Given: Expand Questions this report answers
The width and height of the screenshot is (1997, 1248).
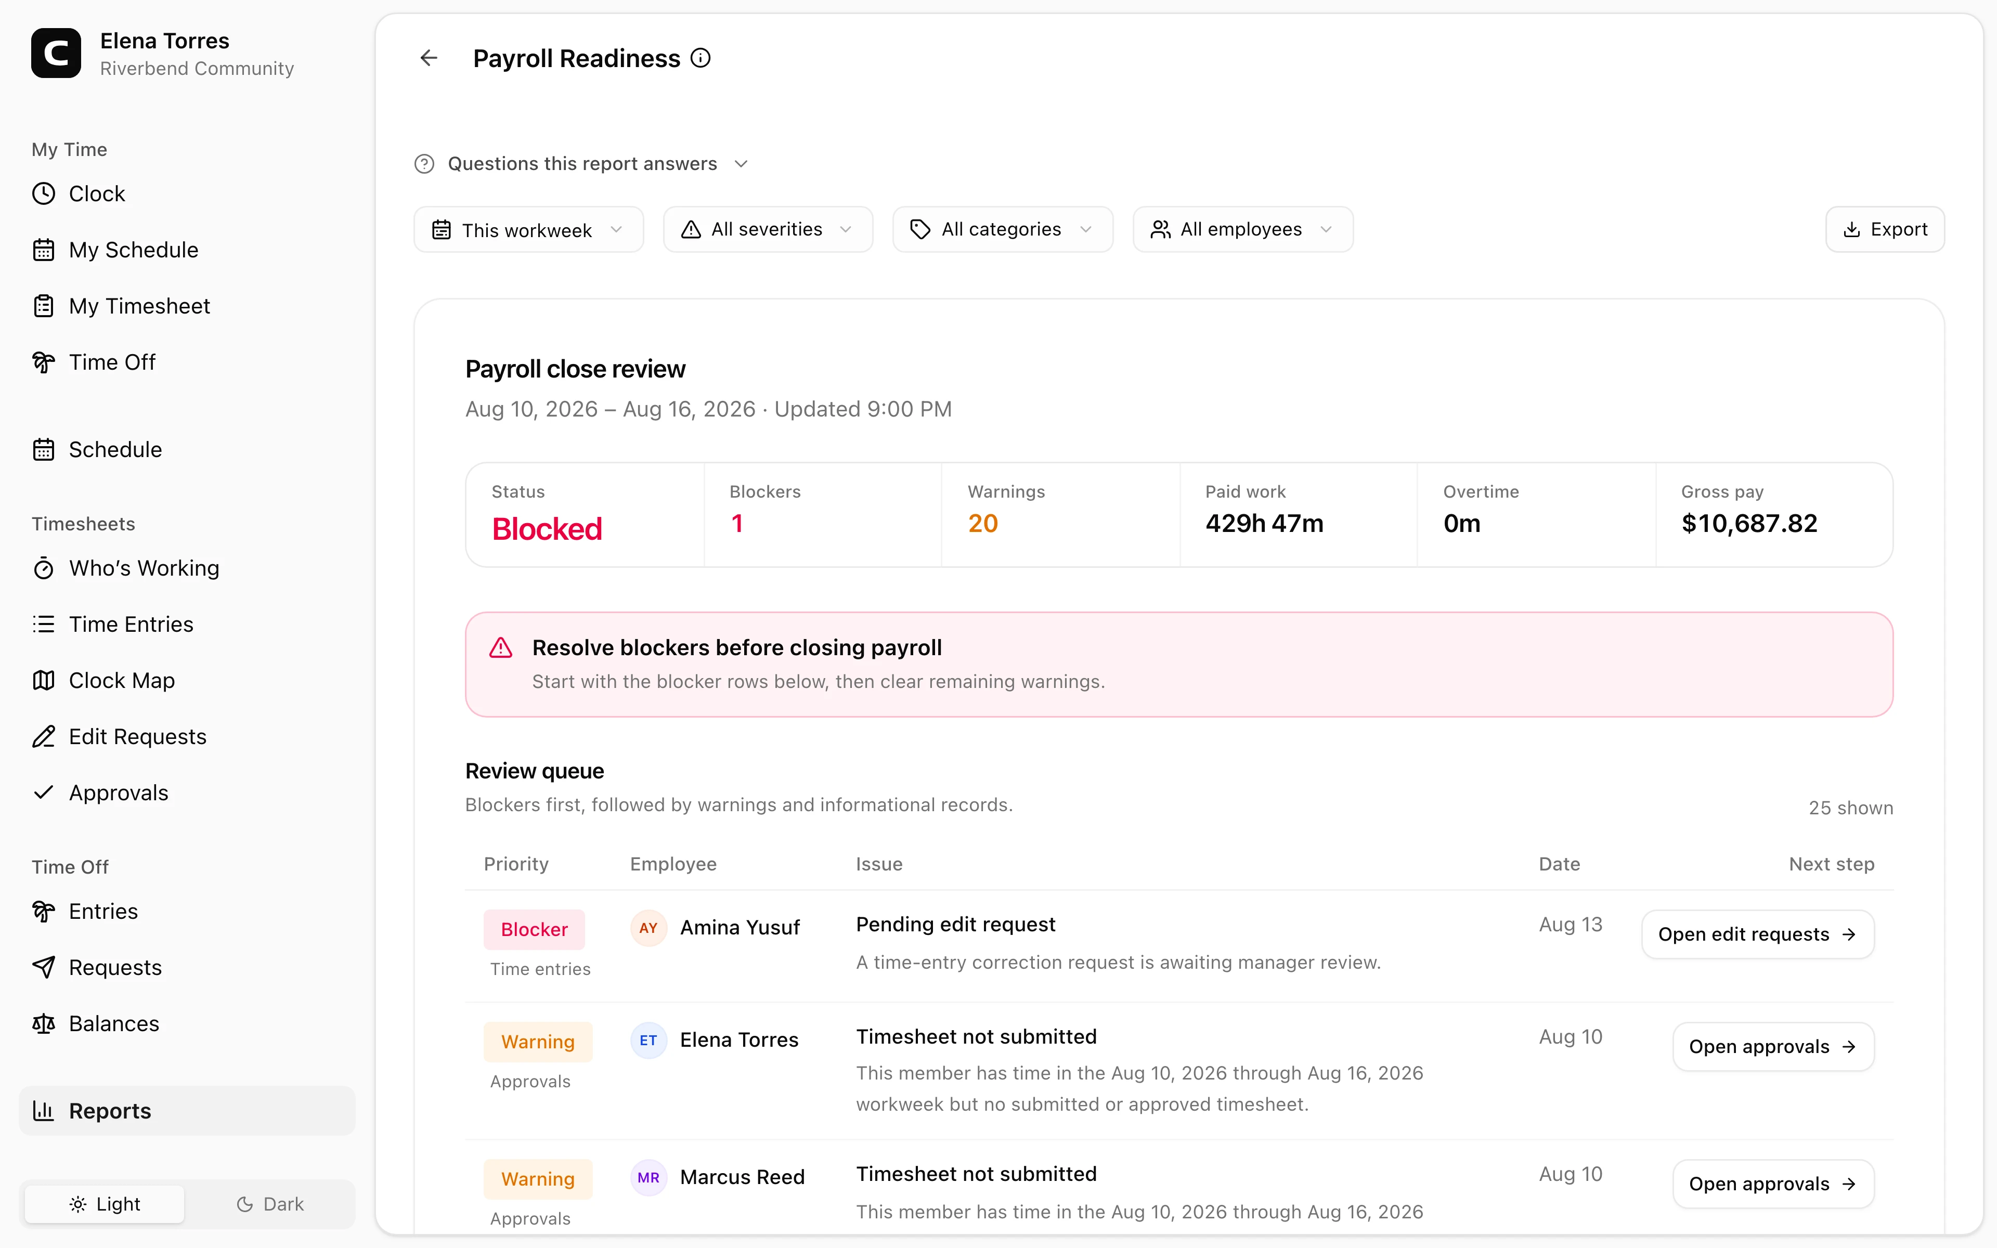Looking at the screenshot, I should pos(582,164).
